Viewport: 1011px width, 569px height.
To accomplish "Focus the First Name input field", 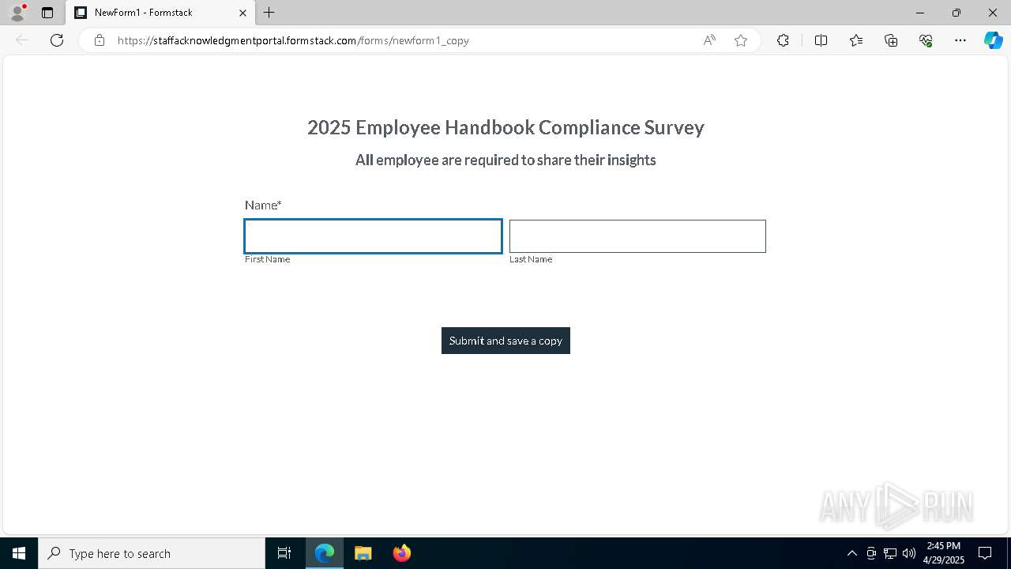I will (x=373, y=236).
